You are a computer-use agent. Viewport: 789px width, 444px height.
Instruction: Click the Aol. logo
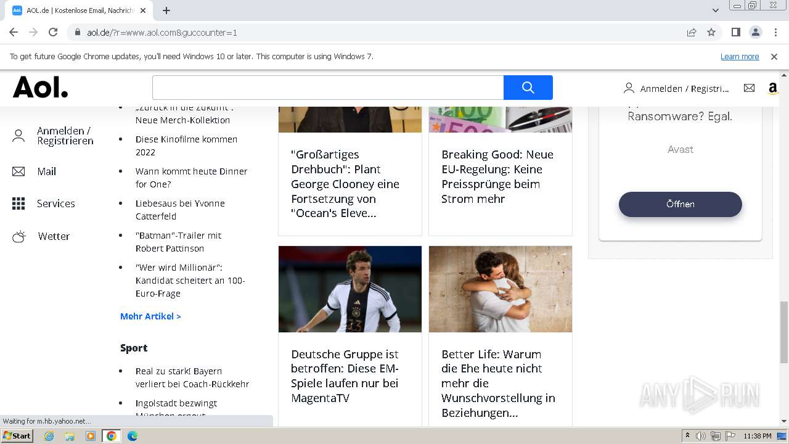(x=41, y=87)
